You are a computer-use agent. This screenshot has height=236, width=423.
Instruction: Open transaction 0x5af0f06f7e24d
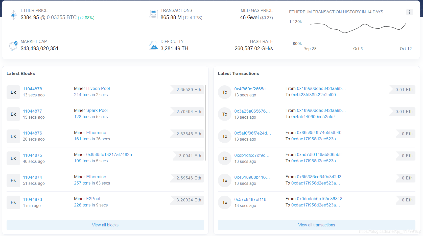pyautogui.click(x=252, y=133)
